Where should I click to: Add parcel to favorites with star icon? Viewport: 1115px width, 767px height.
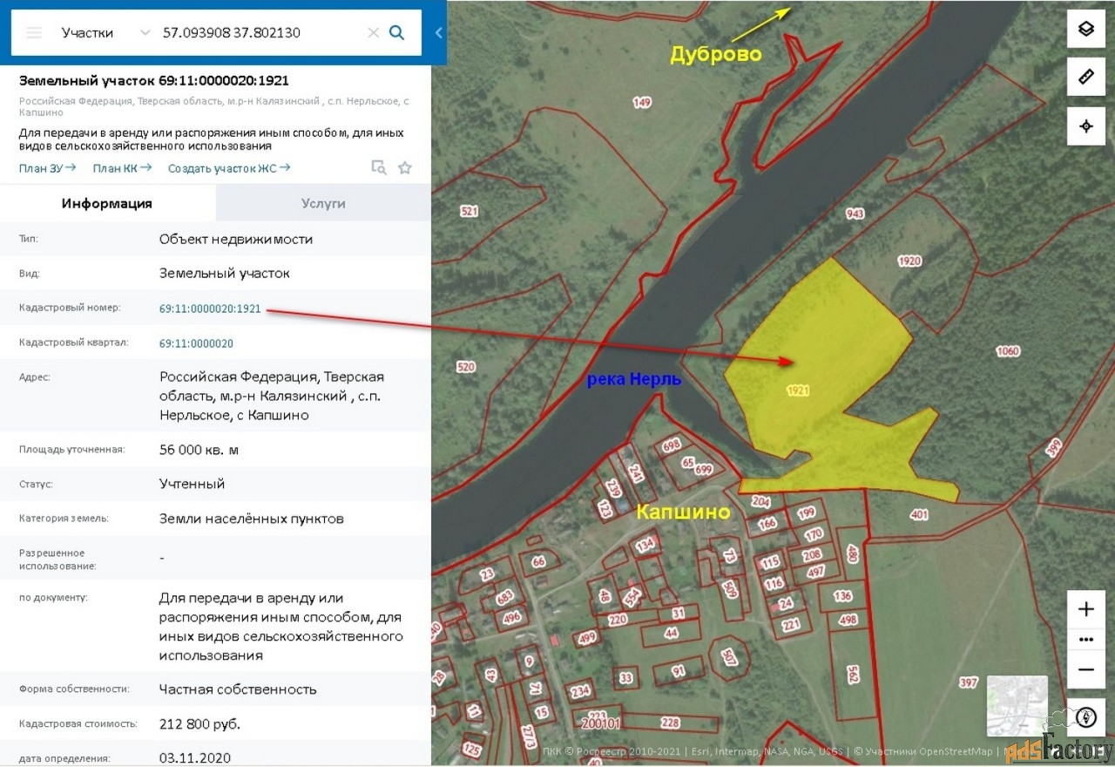pyautogui.click(x=405, y=168)
